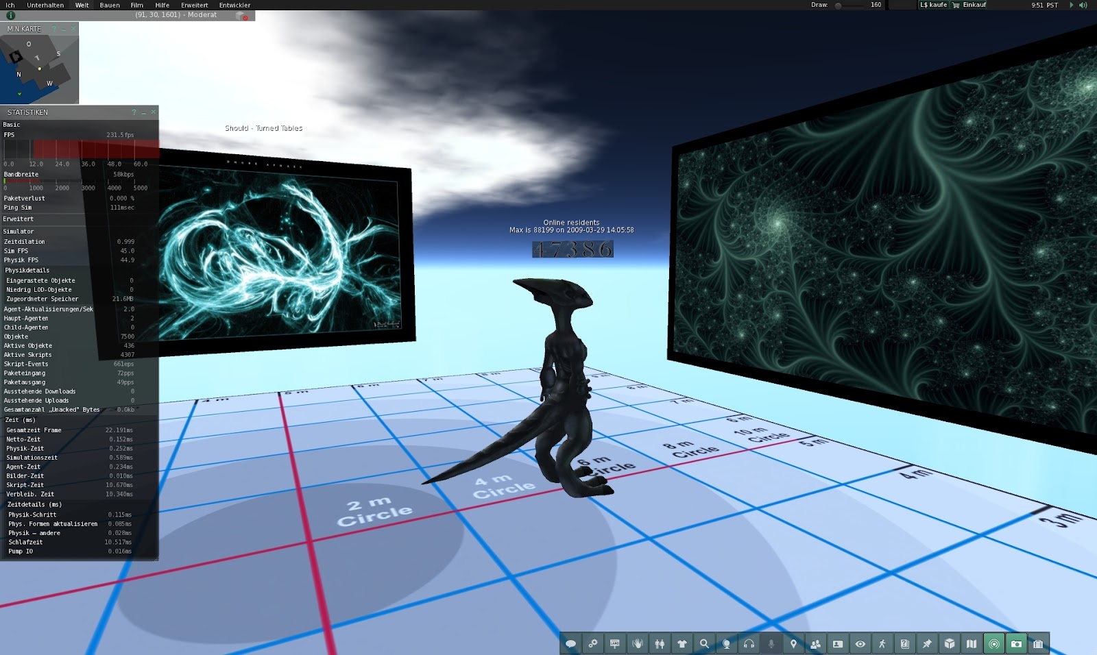Open the Welt menu
The width and height of the screenshot is (1097, 655).
82,5
